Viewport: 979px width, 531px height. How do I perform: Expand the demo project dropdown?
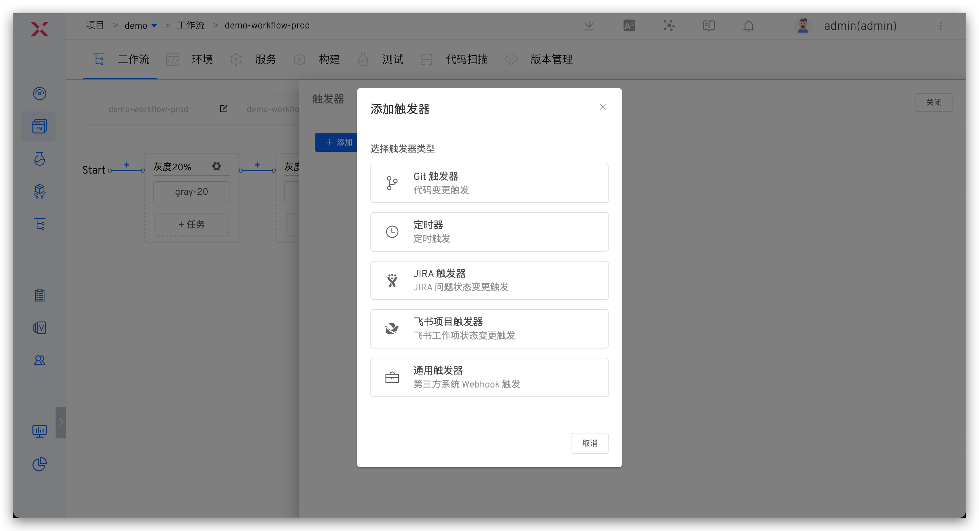click(x=154, y=26)
